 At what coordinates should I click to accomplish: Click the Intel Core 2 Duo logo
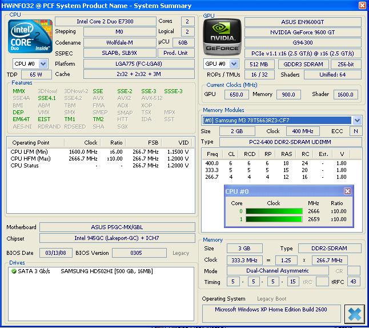(30, 36)
